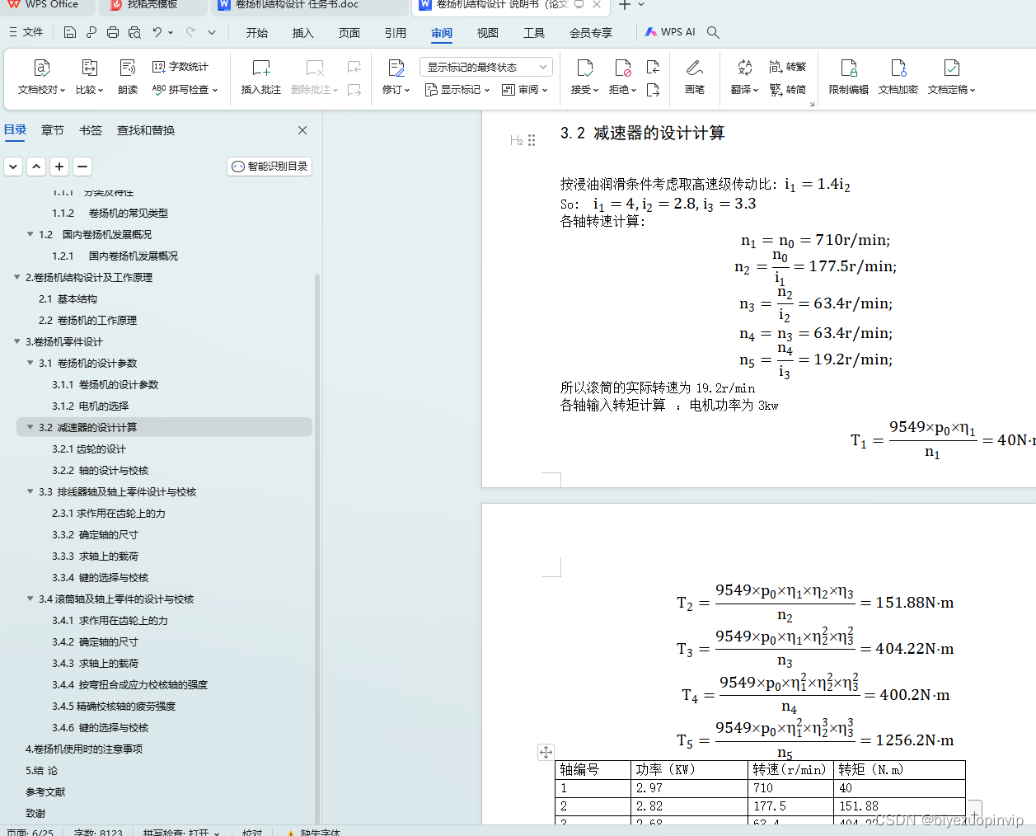Collapse the 3.4 滚筒轴 outline node
The height and width of the screenshot is (836, 1036).
pos(30,599)
